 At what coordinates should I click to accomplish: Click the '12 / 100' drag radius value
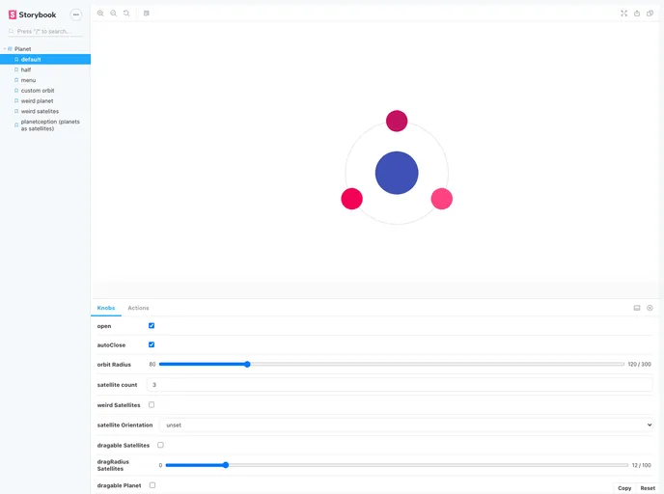coord(641,465)
